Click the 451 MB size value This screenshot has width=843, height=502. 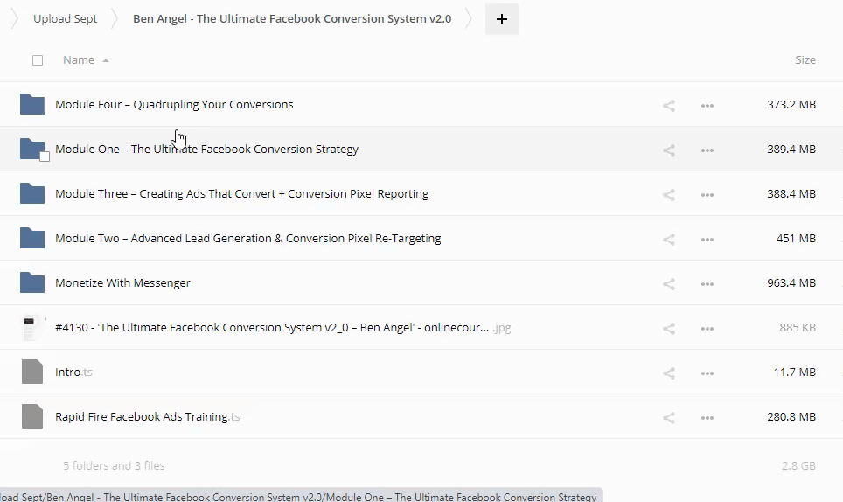pos(797,238)
